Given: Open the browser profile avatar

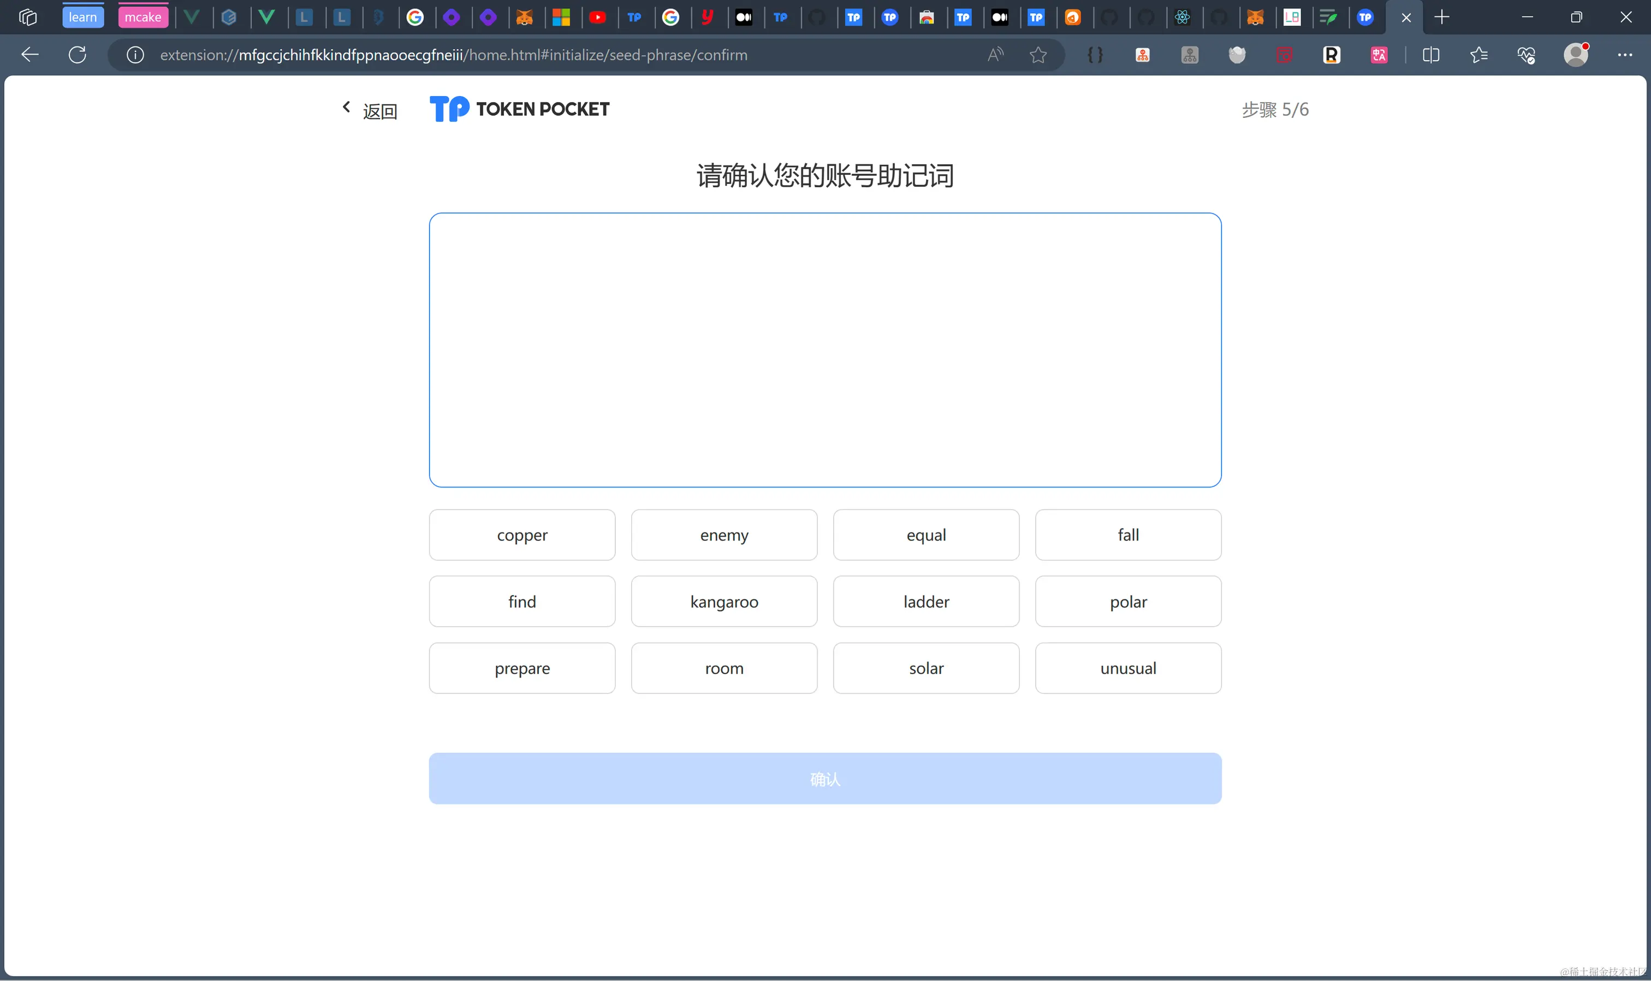Looking at the screenshot, I should [1576, 55].
